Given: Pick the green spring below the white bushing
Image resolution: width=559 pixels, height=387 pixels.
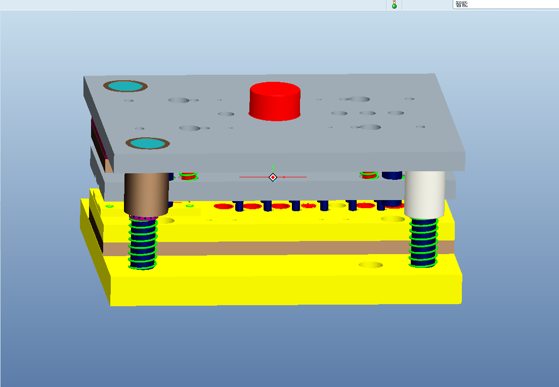Looking at the screenshot, I should click(423, 243).
